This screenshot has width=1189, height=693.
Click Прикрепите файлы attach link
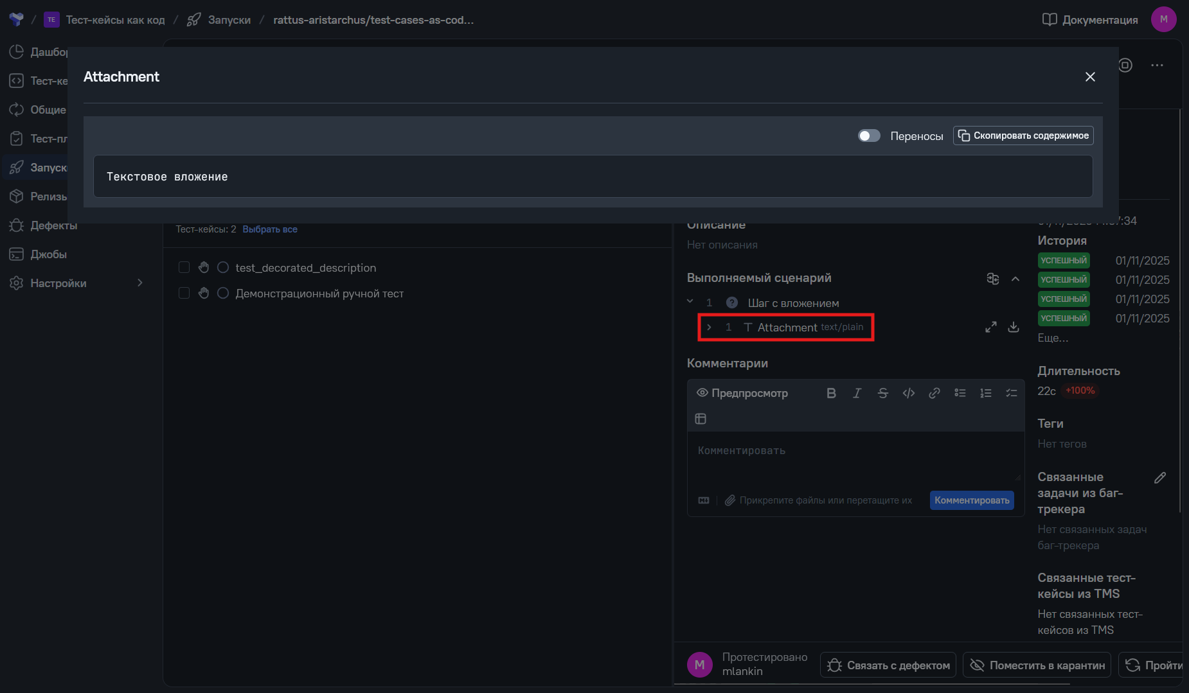(818, 500)
